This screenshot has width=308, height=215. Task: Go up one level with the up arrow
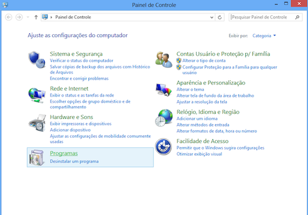pyautogui.click(x=36, y=17)
